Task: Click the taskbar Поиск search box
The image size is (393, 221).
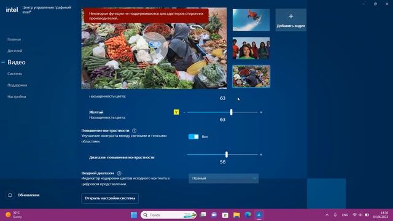Action: (x=168, y=215)
